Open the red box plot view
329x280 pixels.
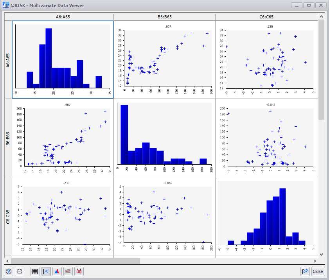[x=79, y=271]
